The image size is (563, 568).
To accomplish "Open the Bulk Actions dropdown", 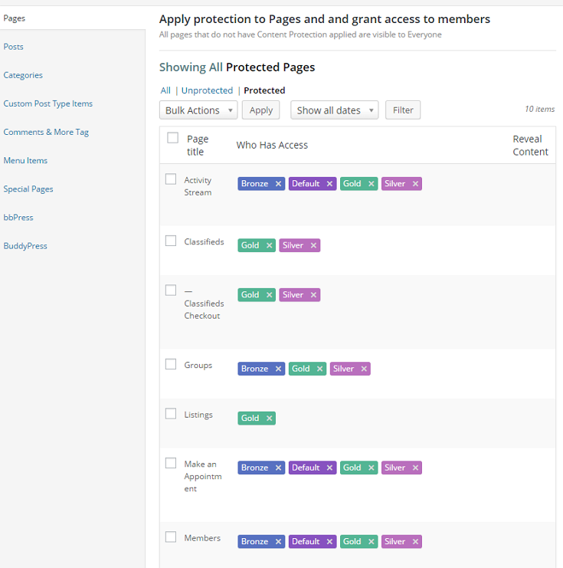I will 198,110.
